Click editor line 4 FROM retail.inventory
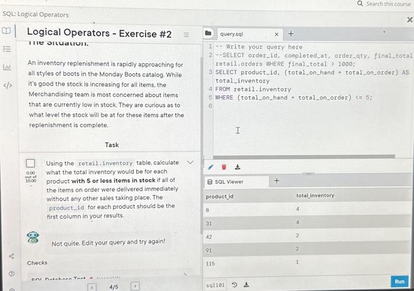The image size is (414, 291). [253, 89]
